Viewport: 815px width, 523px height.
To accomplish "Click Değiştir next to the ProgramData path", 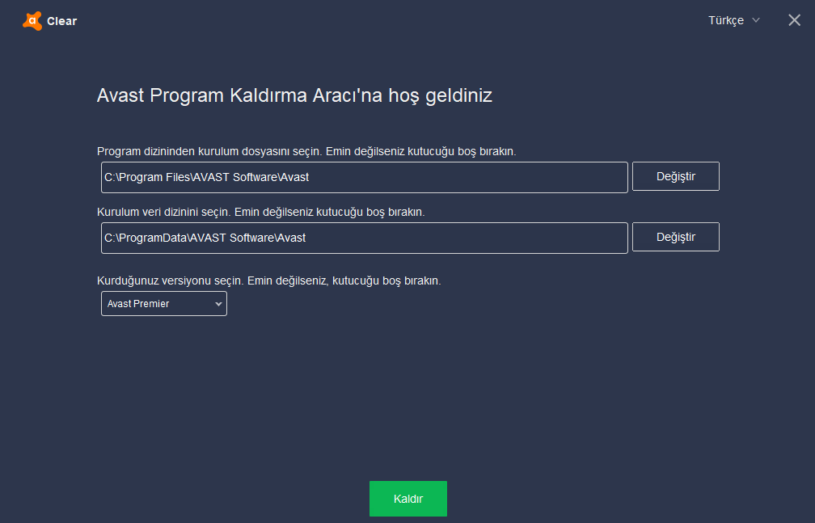I will 676,237.
